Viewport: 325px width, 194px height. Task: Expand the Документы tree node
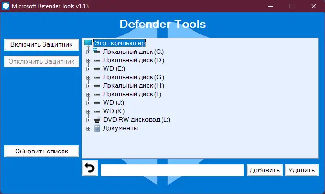tap(88, 128)
